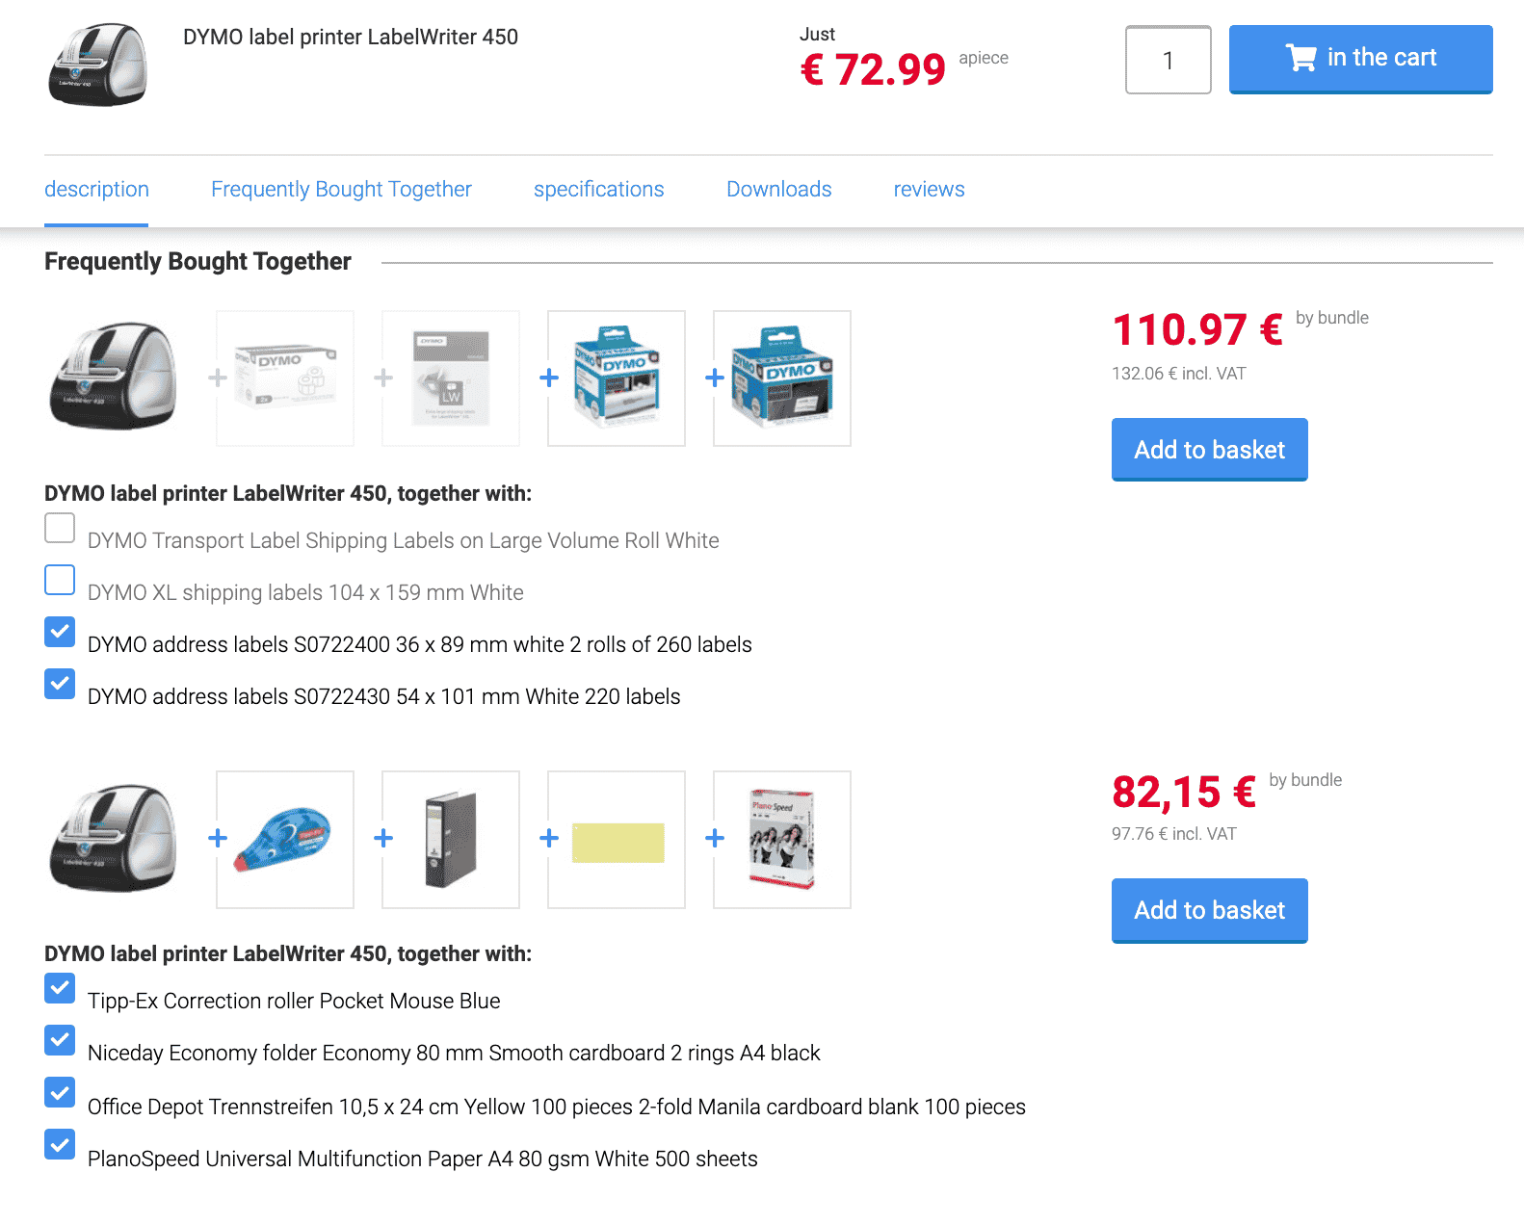The width and height of the screenshot is (1524, 1225).
Task: Click the DYMO 54 x 101 labels image
Action: point(782,378)
